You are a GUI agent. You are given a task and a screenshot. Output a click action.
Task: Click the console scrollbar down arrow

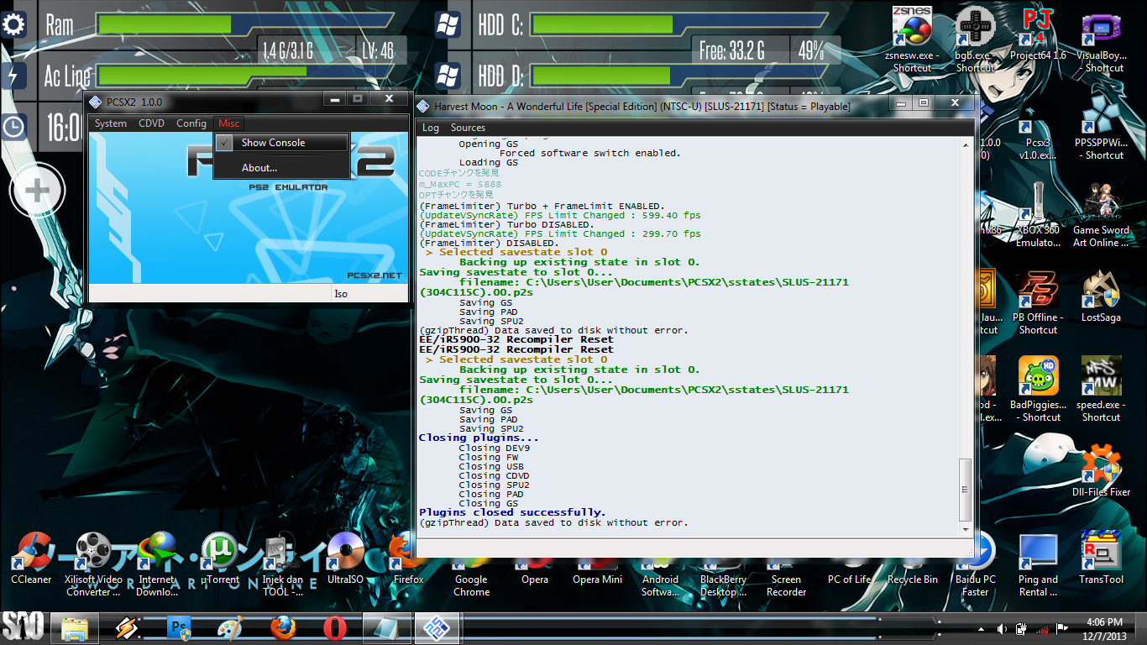coord(966,530)
